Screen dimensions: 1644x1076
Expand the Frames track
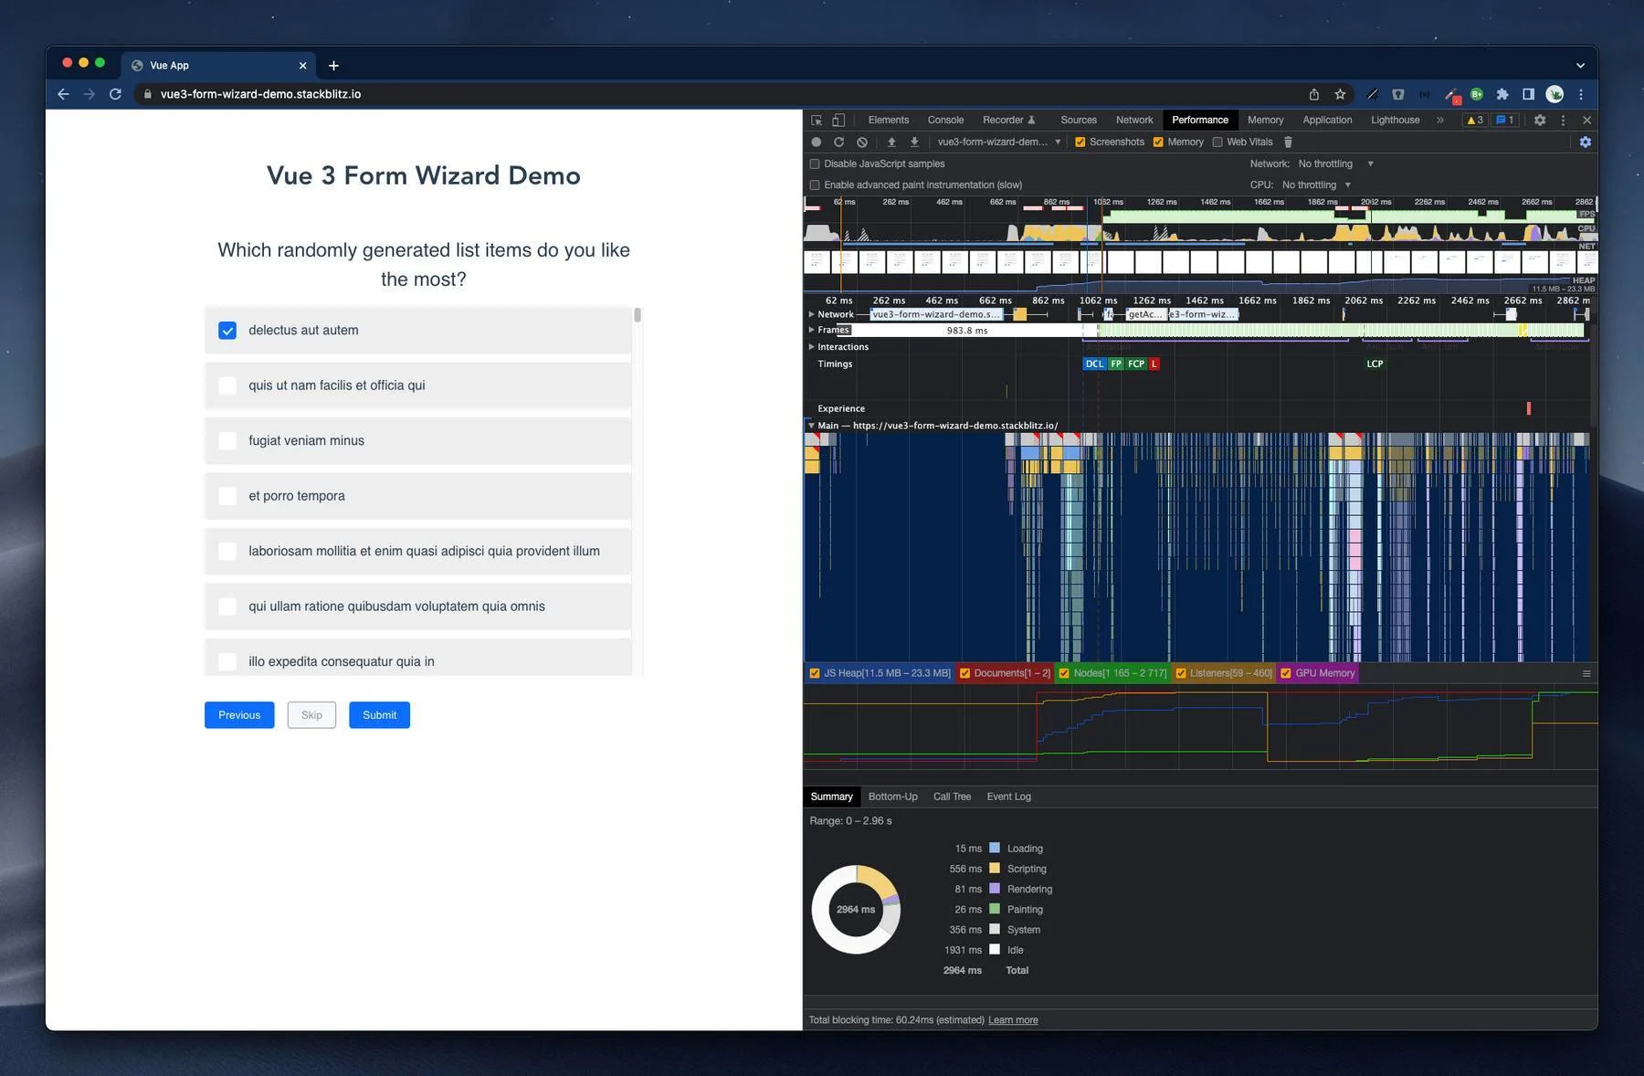click(811, 330)
